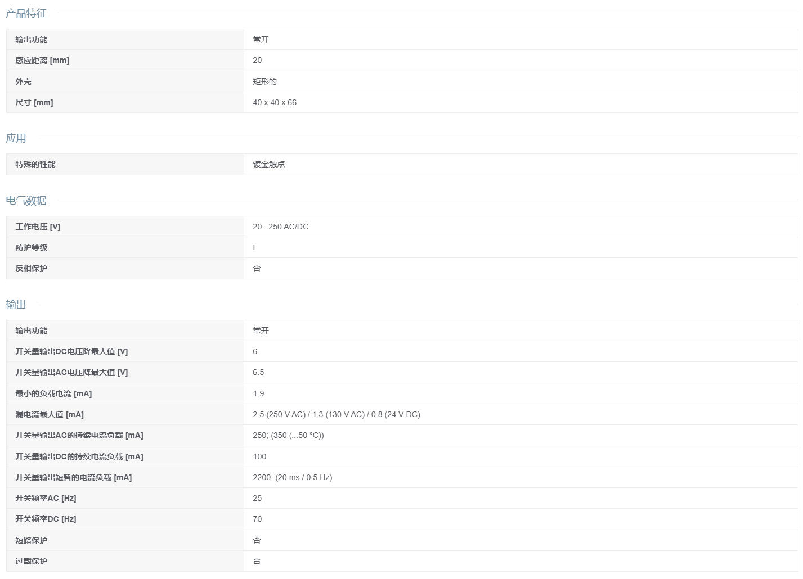
Task: Select the 防护等级 row label
Action: (32, 247)
